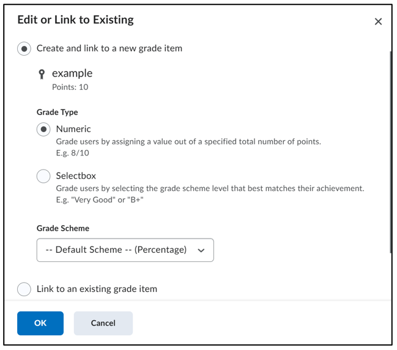The image size is (397, 350).
Task: Click the dialog's vertical scrollbar
Action: [x=391, y=152]
